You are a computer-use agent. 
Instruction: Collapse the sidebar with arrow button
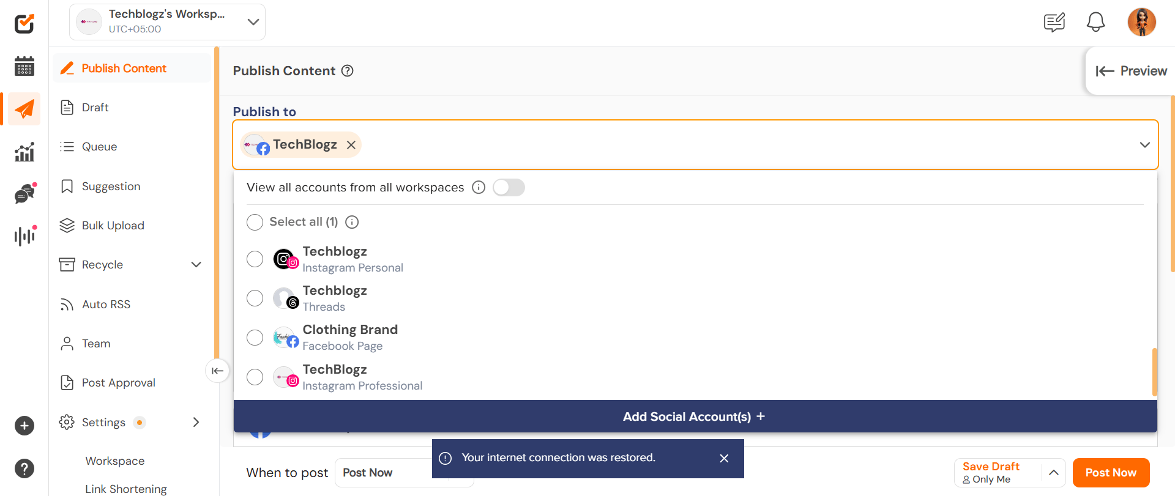pyautogui.click(x=217, y=371)
